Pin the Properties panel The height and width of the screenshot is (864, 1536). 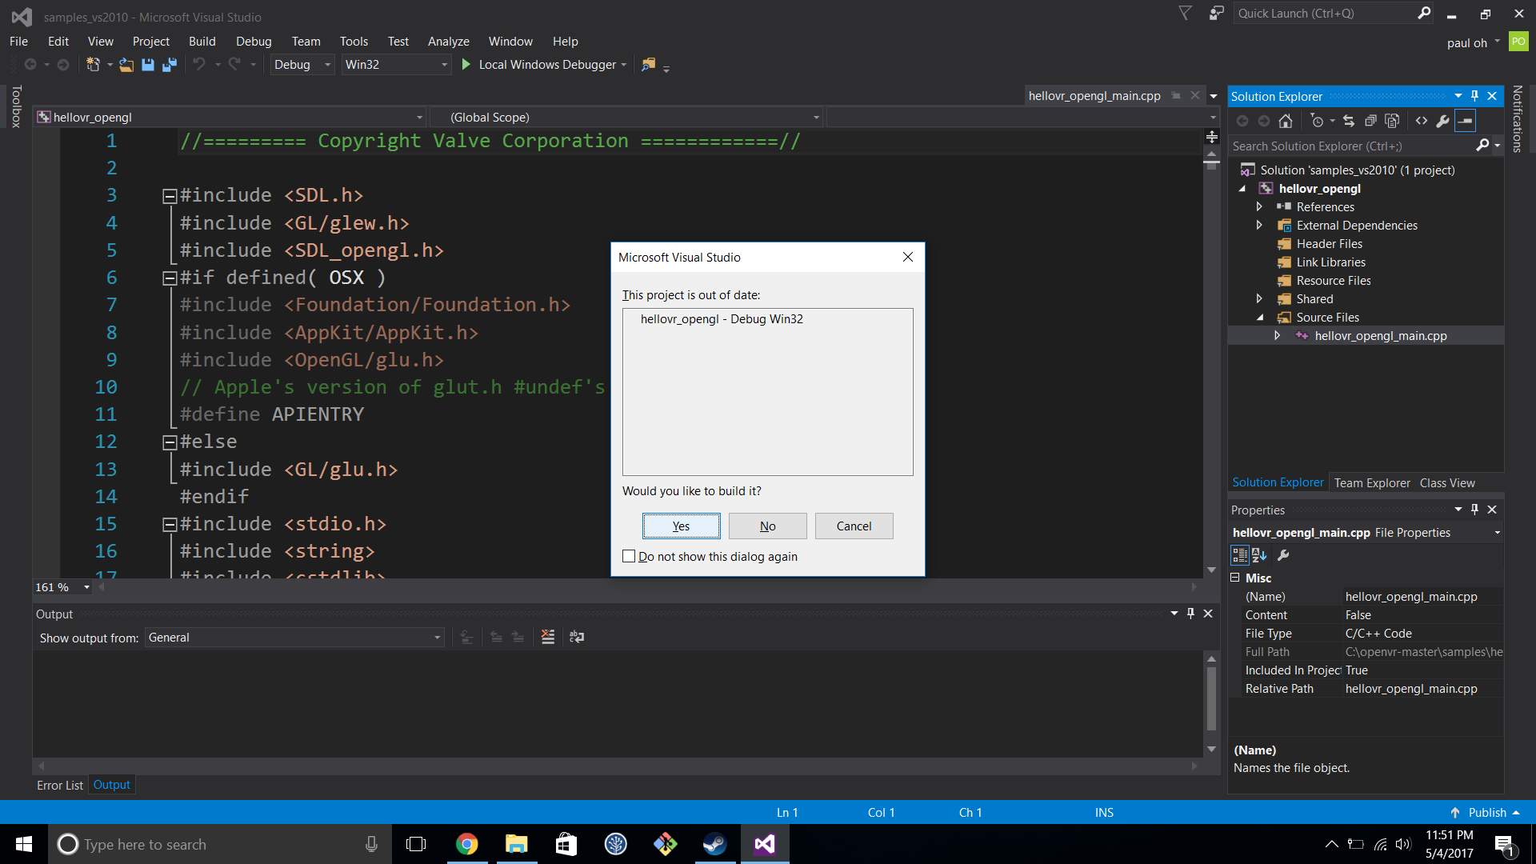tap(1474, 510)
